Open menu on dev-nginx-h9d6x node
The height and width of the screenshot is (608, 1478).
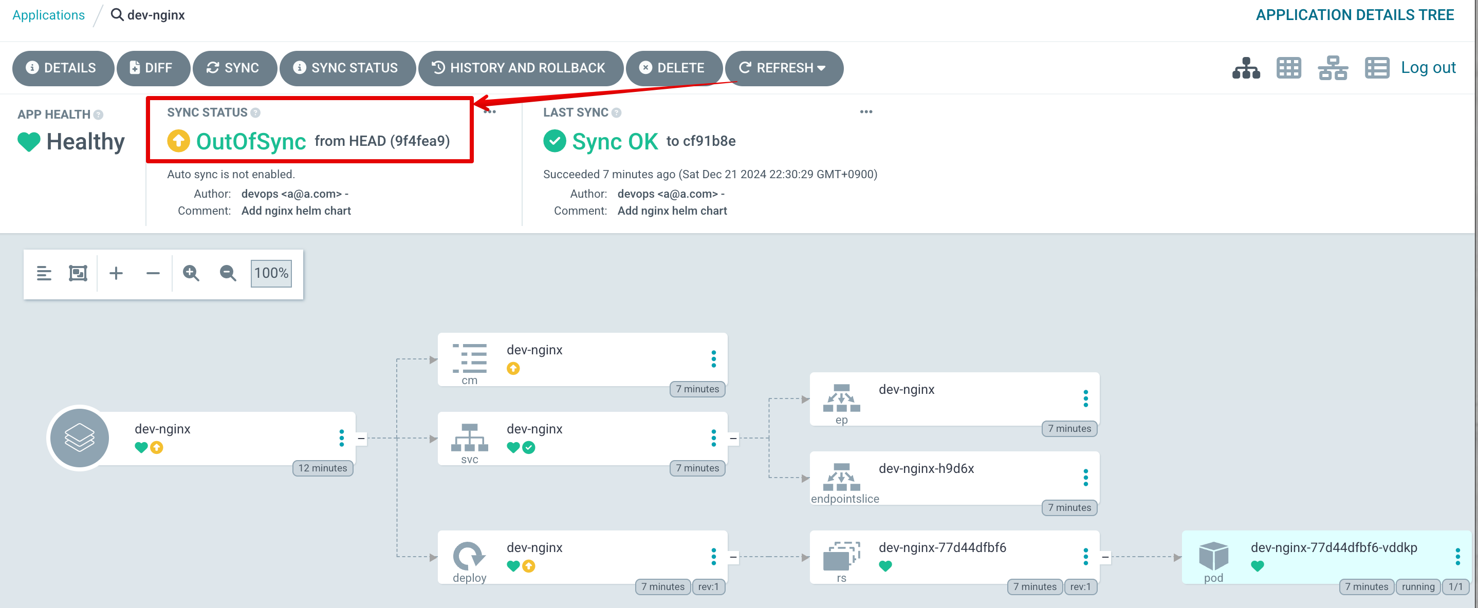(1085, 478)
